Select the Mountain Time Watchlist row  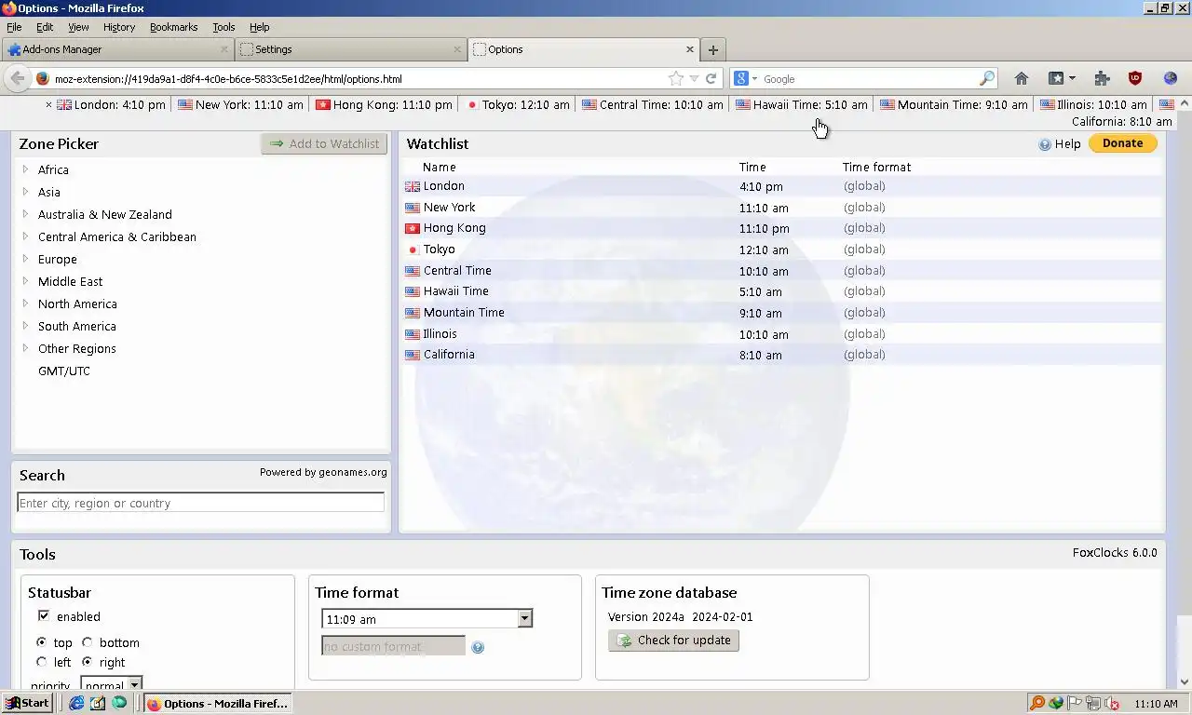(x=782, y=313)
